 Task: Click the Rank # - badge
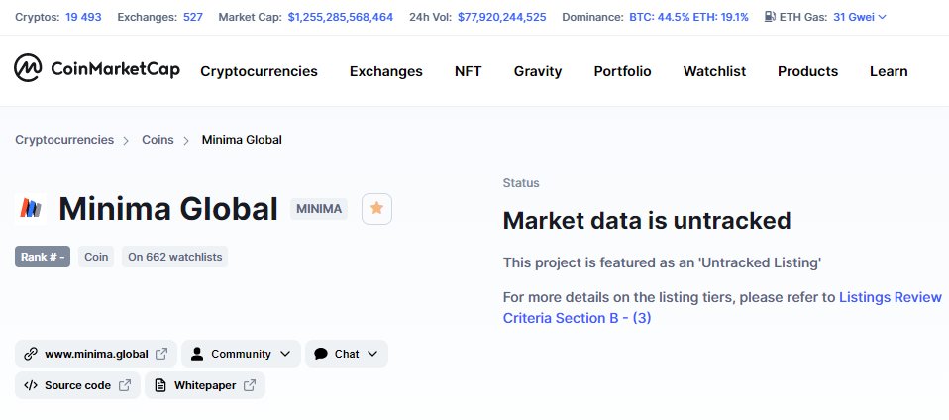click(x=43, y=257)
